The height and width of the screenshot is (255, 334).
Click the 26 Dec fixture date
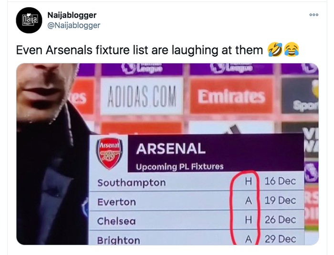pos(280,220)
